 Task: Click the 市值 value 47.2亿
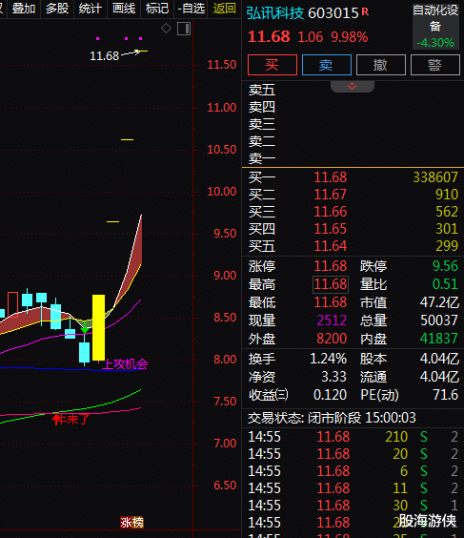[439, 302]
